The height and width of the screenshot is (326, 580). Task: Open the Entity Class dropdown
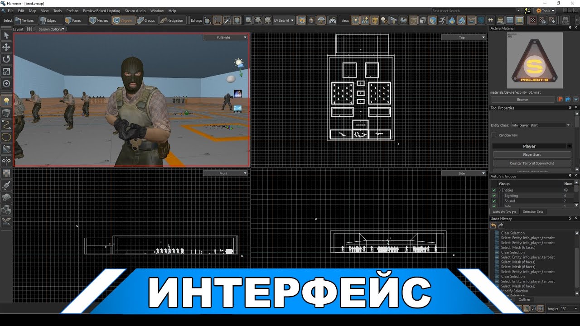coord(541,125)
